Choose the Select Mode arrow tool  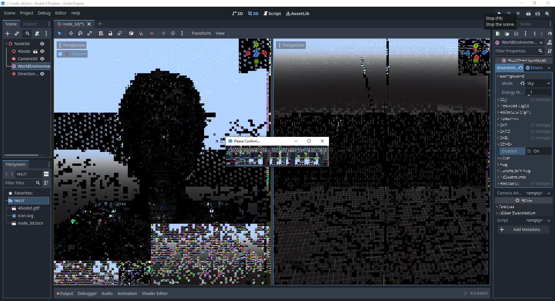click(60, 33)
